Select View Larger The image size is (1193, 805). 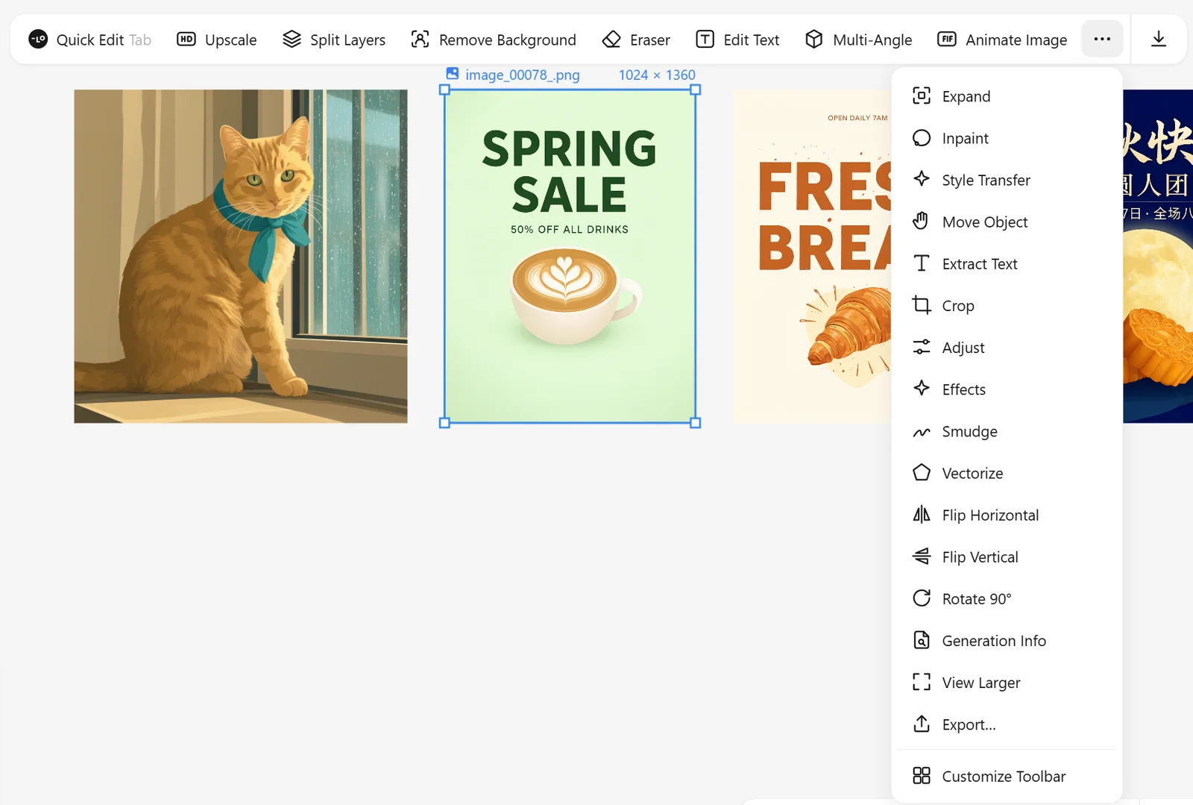click(1007, 683)
